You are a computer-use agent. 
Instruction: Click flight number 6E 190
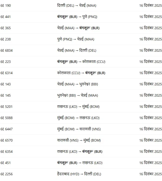pyautogui.click(x=6, y=5)
